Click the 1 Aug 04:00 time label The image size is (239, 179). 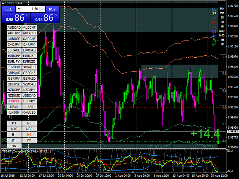(123, 176)
